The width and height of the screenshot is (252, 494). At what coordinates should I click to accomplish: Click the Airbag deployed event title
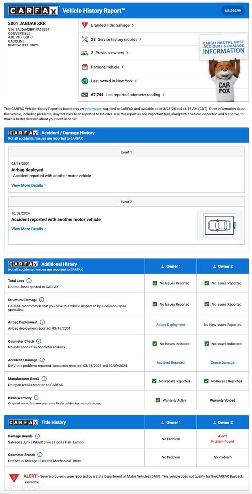[27, 170]
